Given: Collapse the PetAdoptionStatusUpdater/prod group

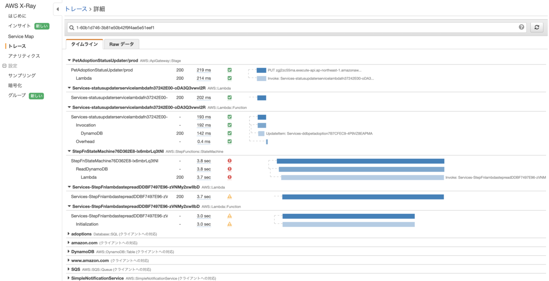Looking at the screenshot, I should click(69, 60).
